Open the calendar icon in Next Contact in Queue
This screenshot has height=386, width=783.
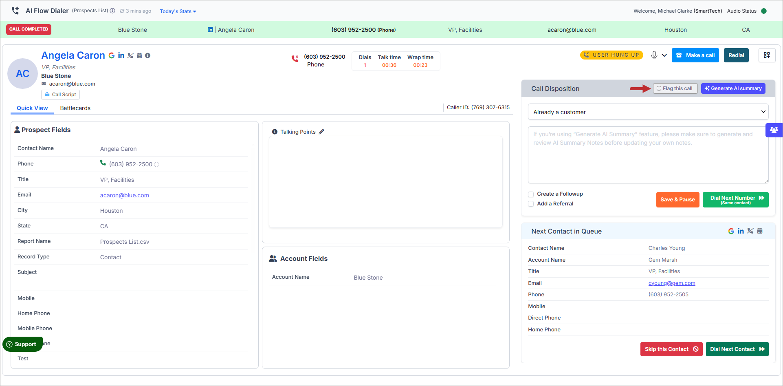pyautogui.click(x=760, y=231)
